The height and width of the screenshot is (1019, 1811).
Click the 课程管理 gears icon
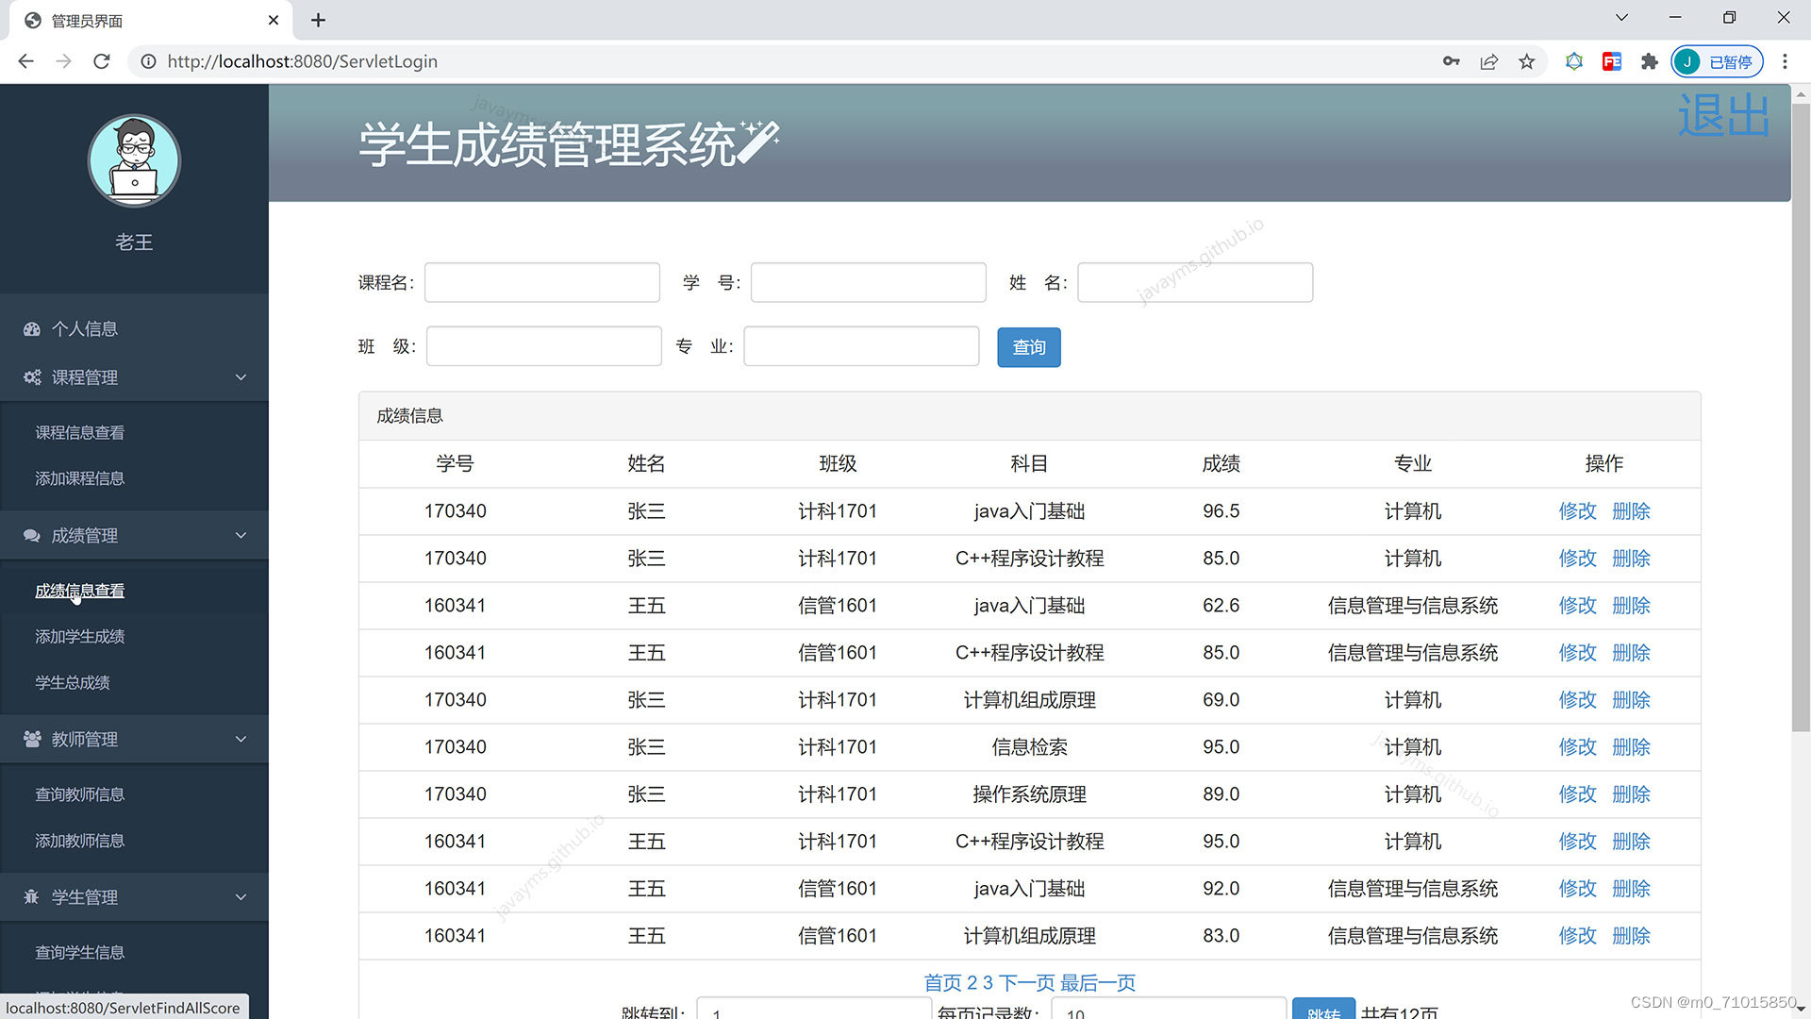[32, 377]
